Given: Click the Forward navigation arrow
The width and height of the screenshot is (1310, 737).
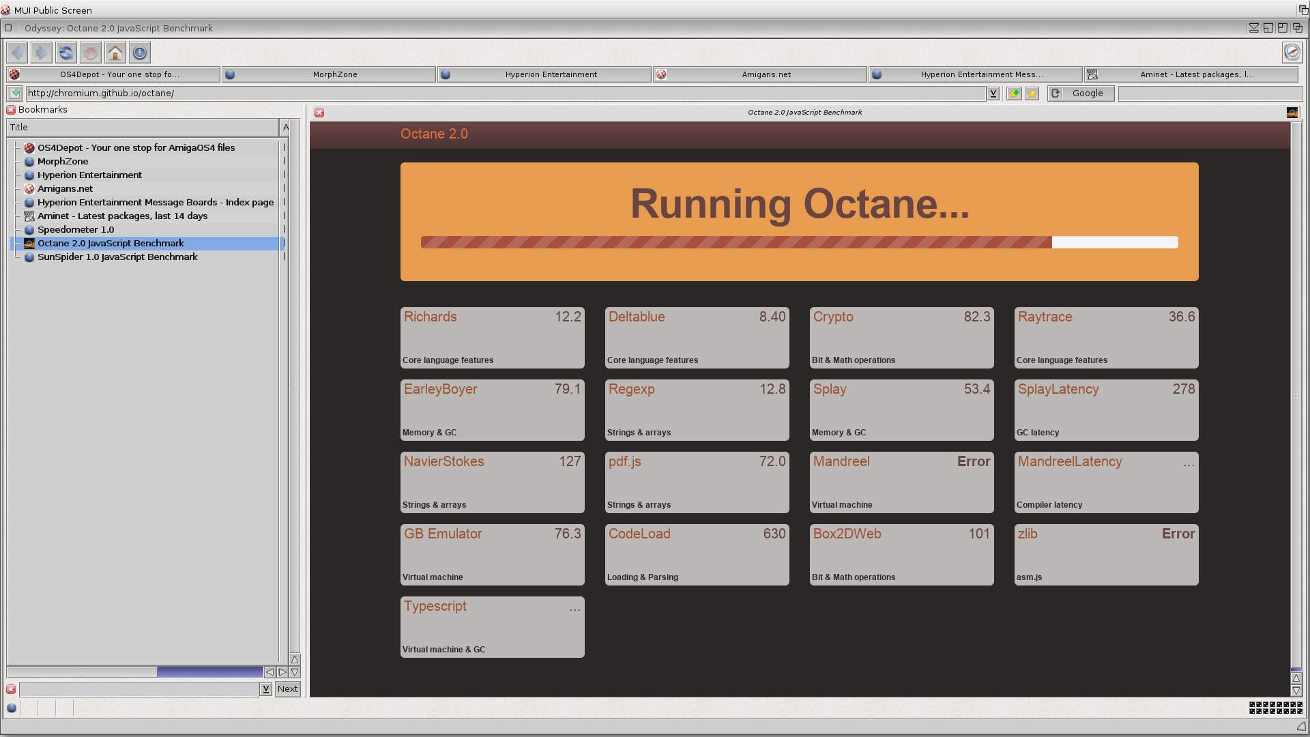Looking at the screenshot, I should pyautogui.click(x=42, y=53).
